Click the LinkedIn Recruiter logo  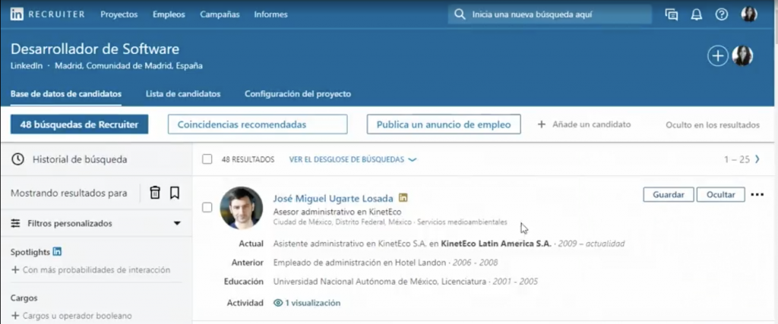coord(48,14)
